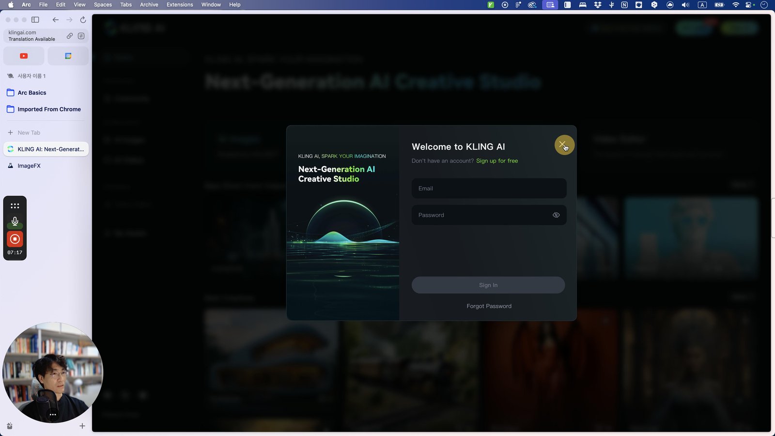Open the Extensions menu
The height and width of the screenshot is (436, 775).
click(180, 5)
